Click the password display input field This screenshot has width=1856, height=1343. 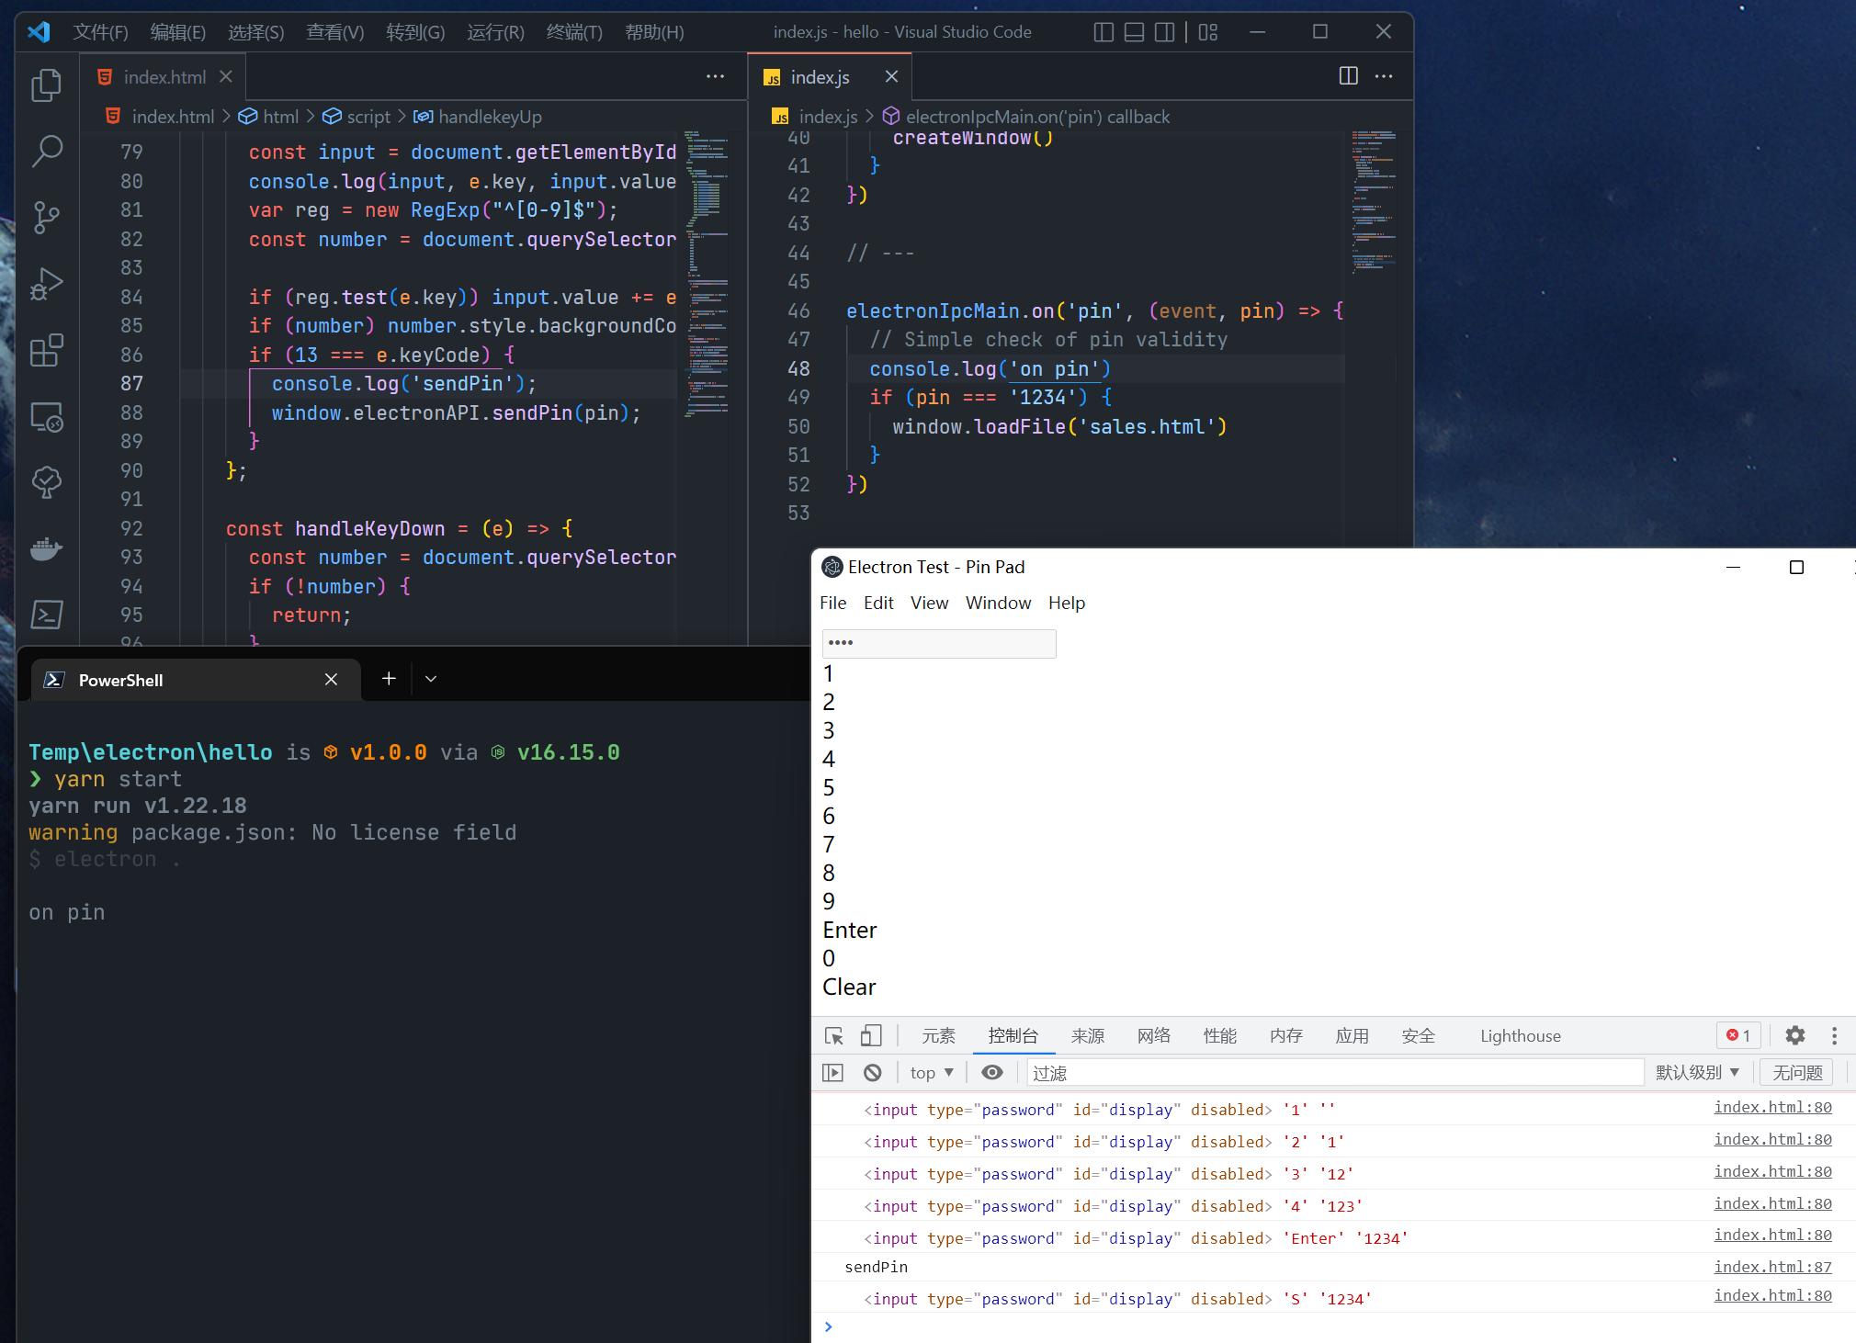[x=939, y=643]
